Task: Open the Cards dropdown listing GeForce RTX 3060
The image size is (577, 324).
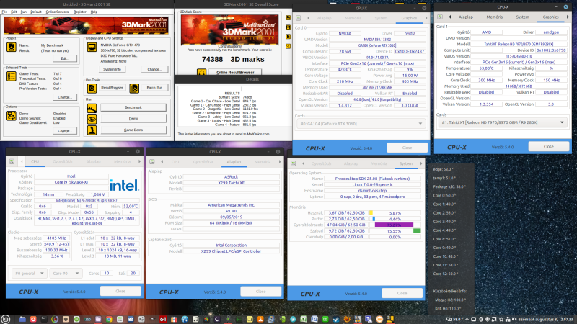Action: (x=361, y=124)
